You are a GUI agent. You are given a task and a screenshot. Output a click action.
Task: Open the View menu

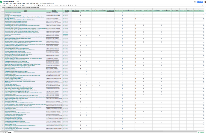point(11,3)
